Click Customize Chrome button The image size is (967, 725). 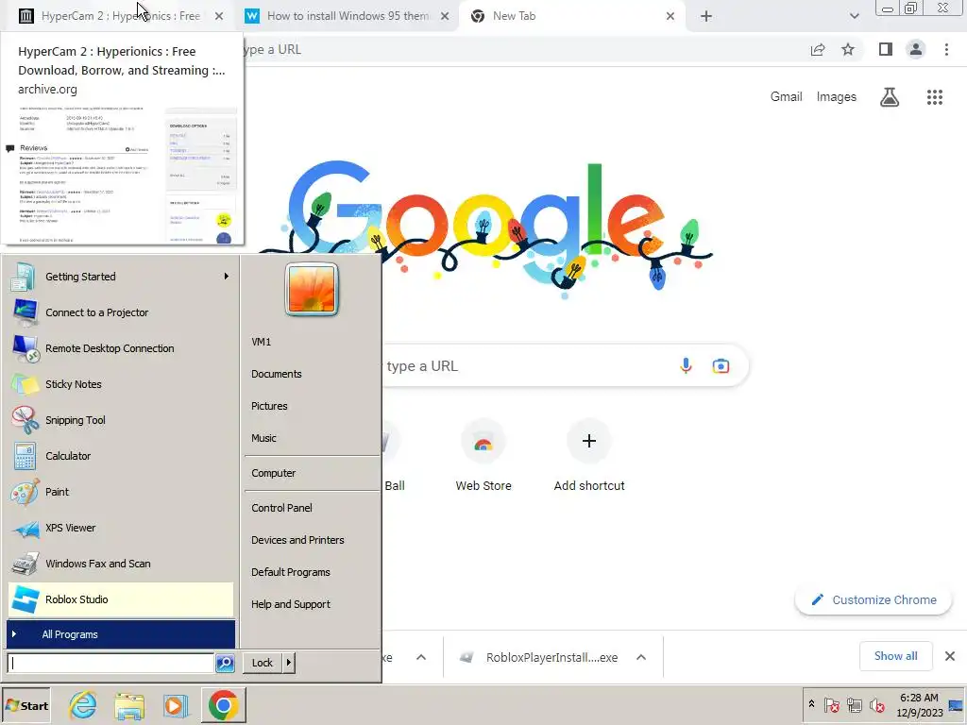(874, 599)
